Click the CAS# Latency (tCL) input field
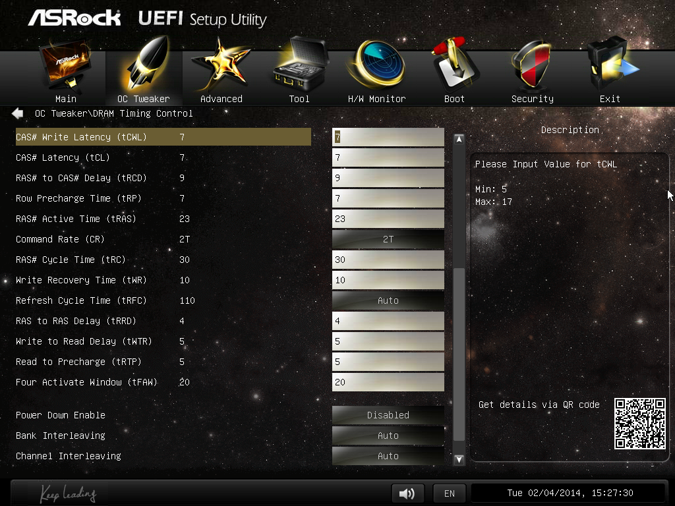The image size is (675, 506). click(x=388, y=157)
